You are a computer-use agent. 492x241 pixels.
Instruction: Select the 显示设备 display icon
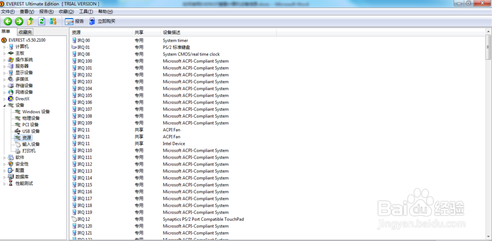(11, 72)
